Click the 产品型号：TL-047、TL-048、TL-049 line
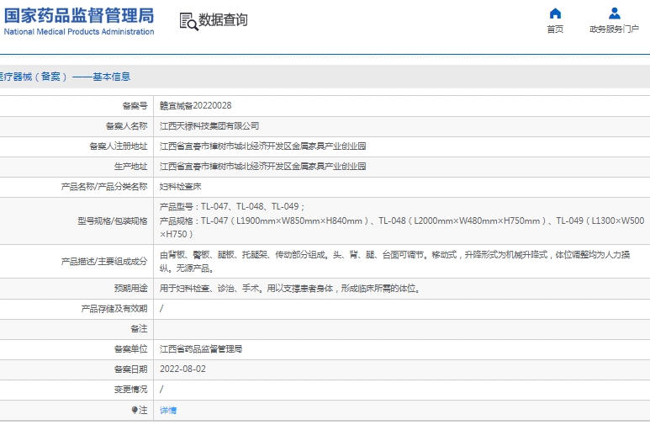The height and width of the screenshot is (425, 650). [232, 207]
